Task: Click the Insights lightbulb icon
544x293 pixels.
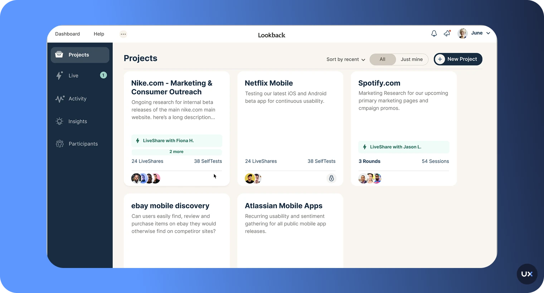Action: [59, 121]
